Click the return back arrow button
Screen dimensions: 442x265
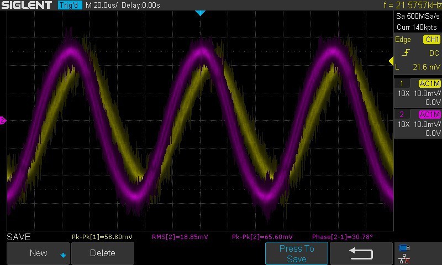[361, 253]
